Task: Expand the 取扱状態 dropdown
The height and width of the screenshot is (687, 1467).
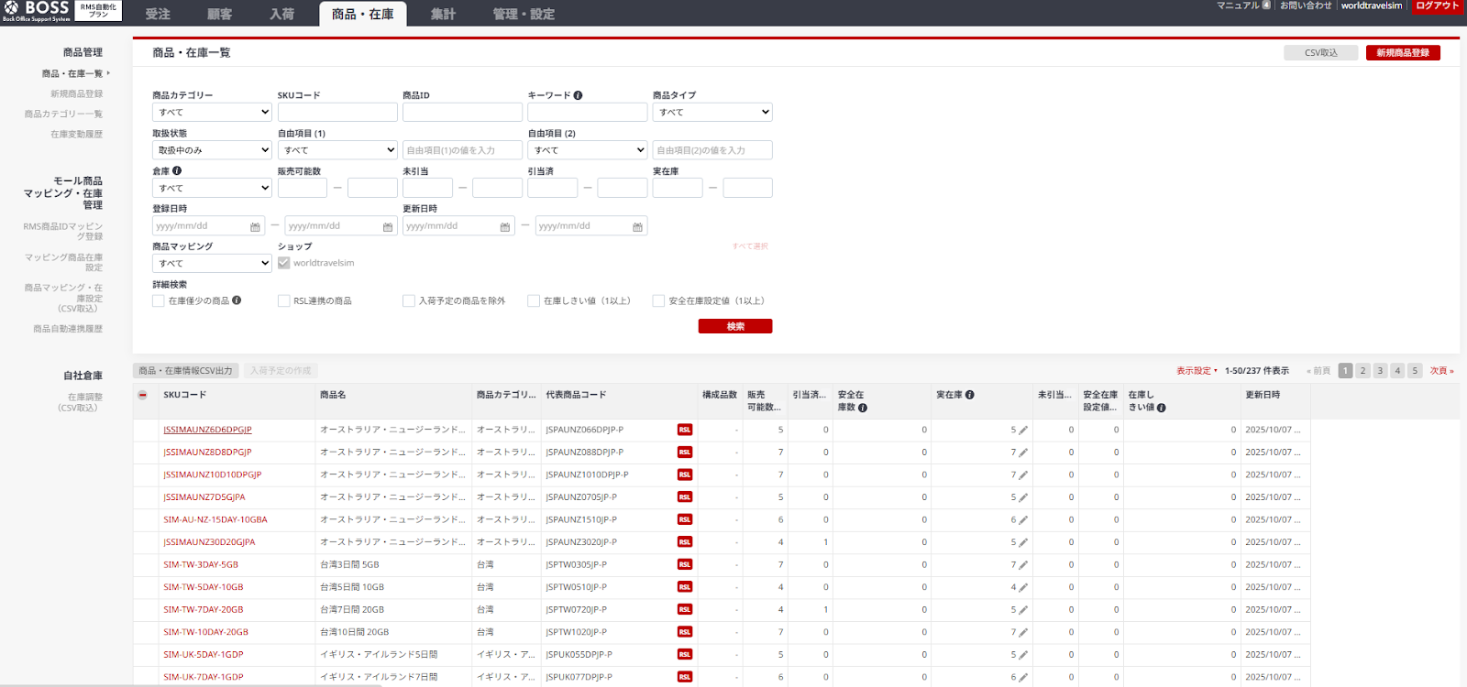Action: [x=212, y=150]
